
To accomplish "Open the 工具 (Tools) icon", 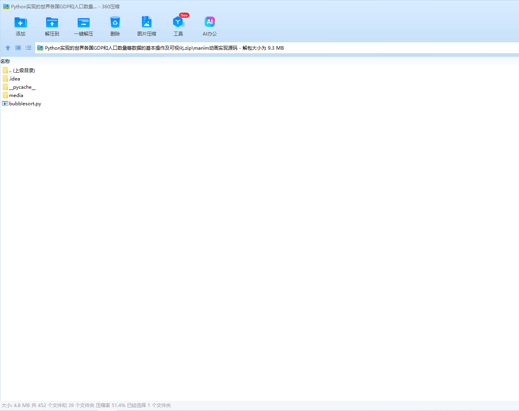I will (178, 22).
